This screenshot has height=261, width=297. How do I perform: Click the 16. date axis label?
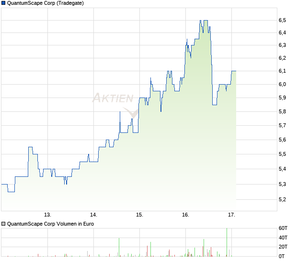click(186, 215)
